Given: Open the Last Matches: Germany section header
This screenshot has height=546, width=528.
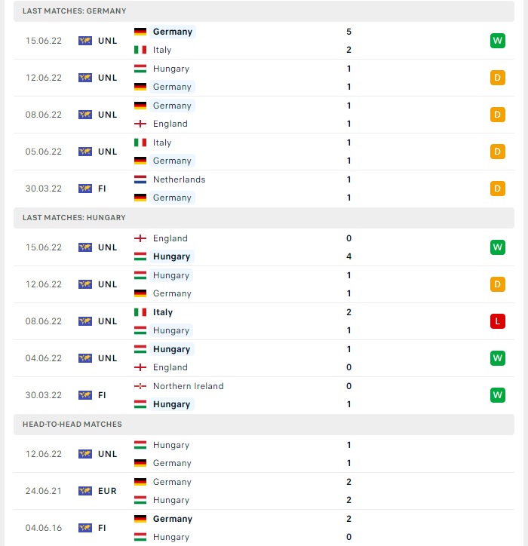Looking at the screenshot, I should (264, 11).
